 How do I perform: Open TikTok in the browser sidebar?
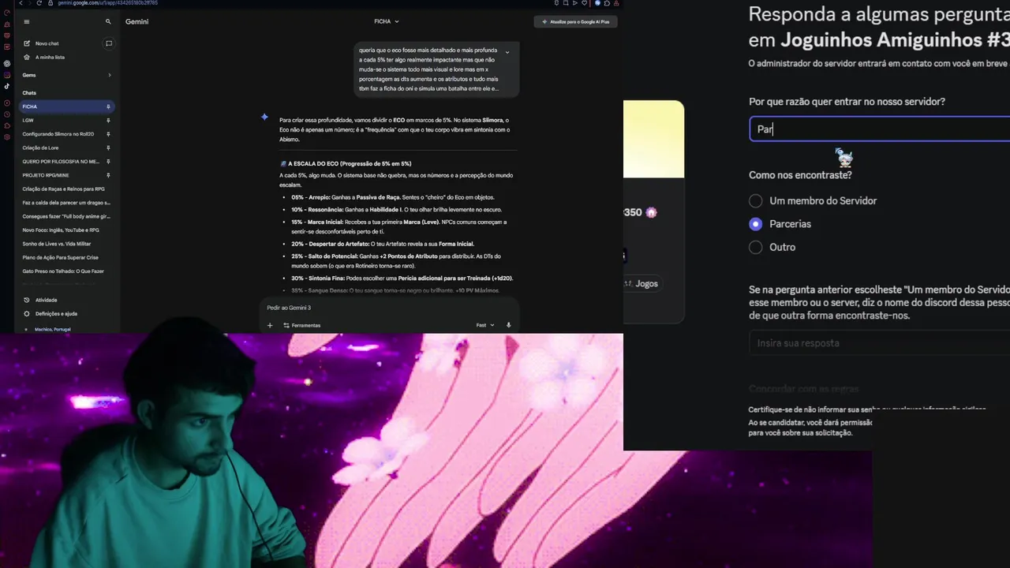[7, 86]
